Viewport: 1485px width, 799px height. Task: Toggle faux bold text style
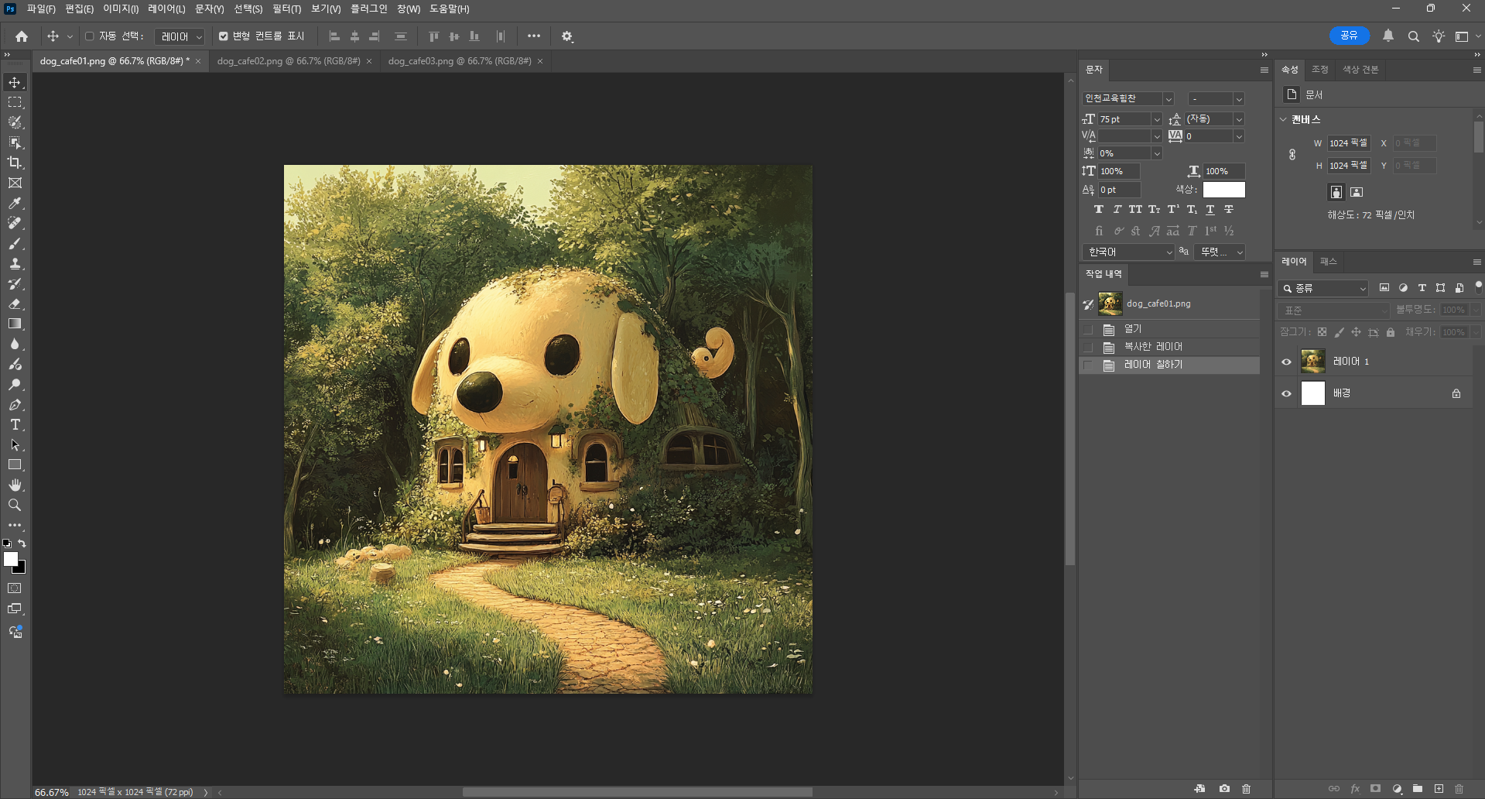(1098, 209)
